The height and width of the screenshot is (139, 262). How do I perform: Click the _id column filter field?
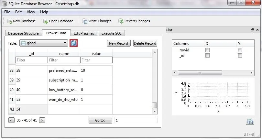pos(32,60)
